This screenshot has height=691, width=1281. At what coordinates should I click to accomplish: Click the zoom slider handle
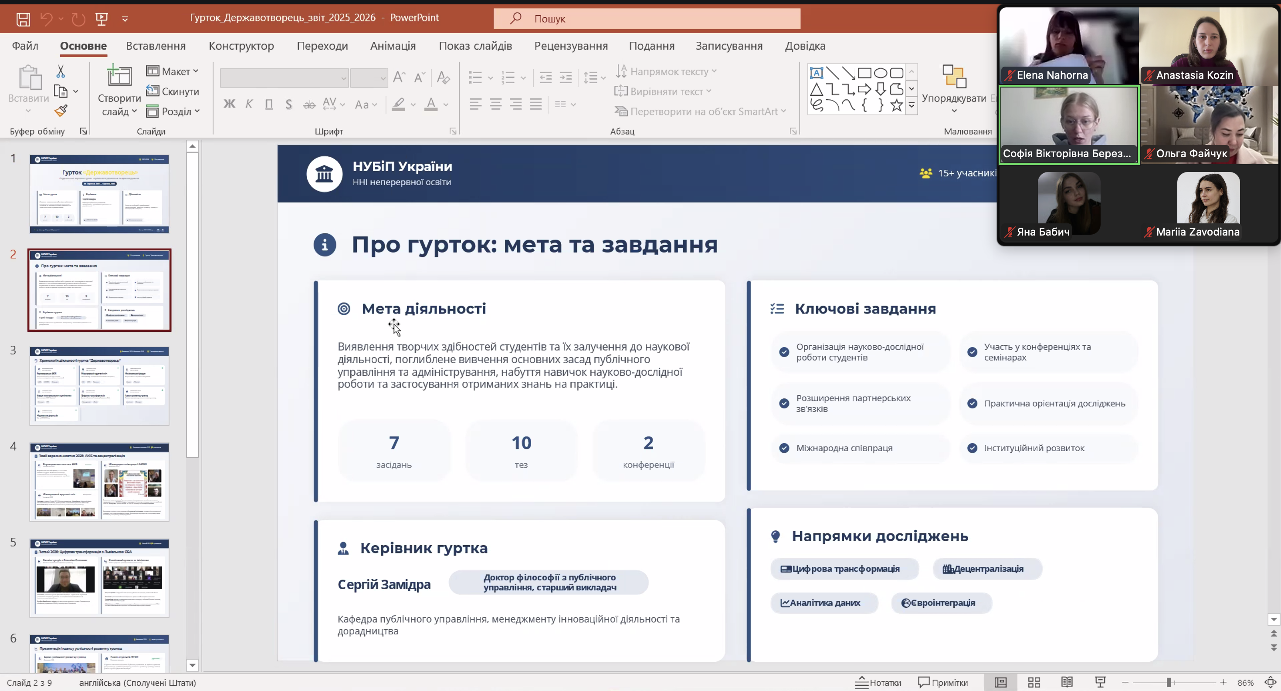coord(1169,682)
